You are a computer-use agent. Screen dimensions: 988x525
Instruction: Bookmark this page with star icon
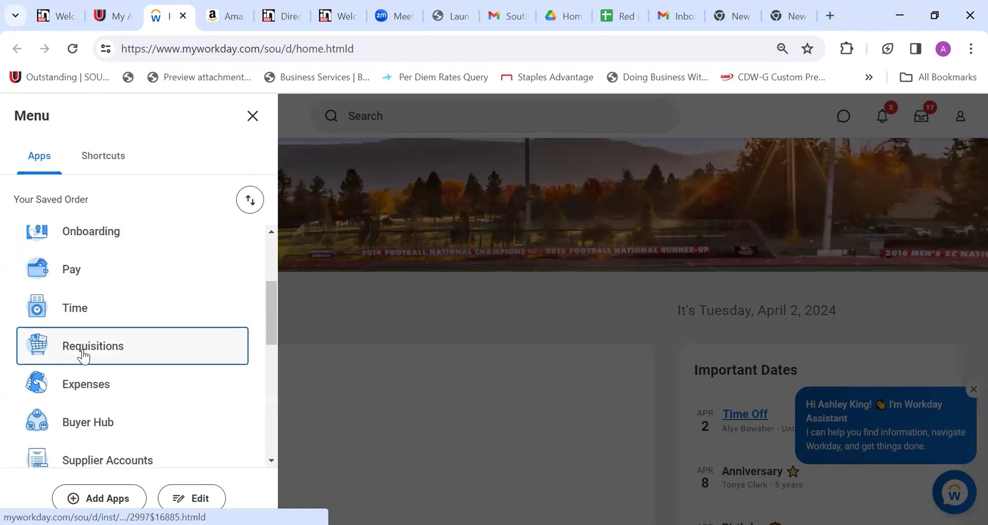tap(807, 49)
